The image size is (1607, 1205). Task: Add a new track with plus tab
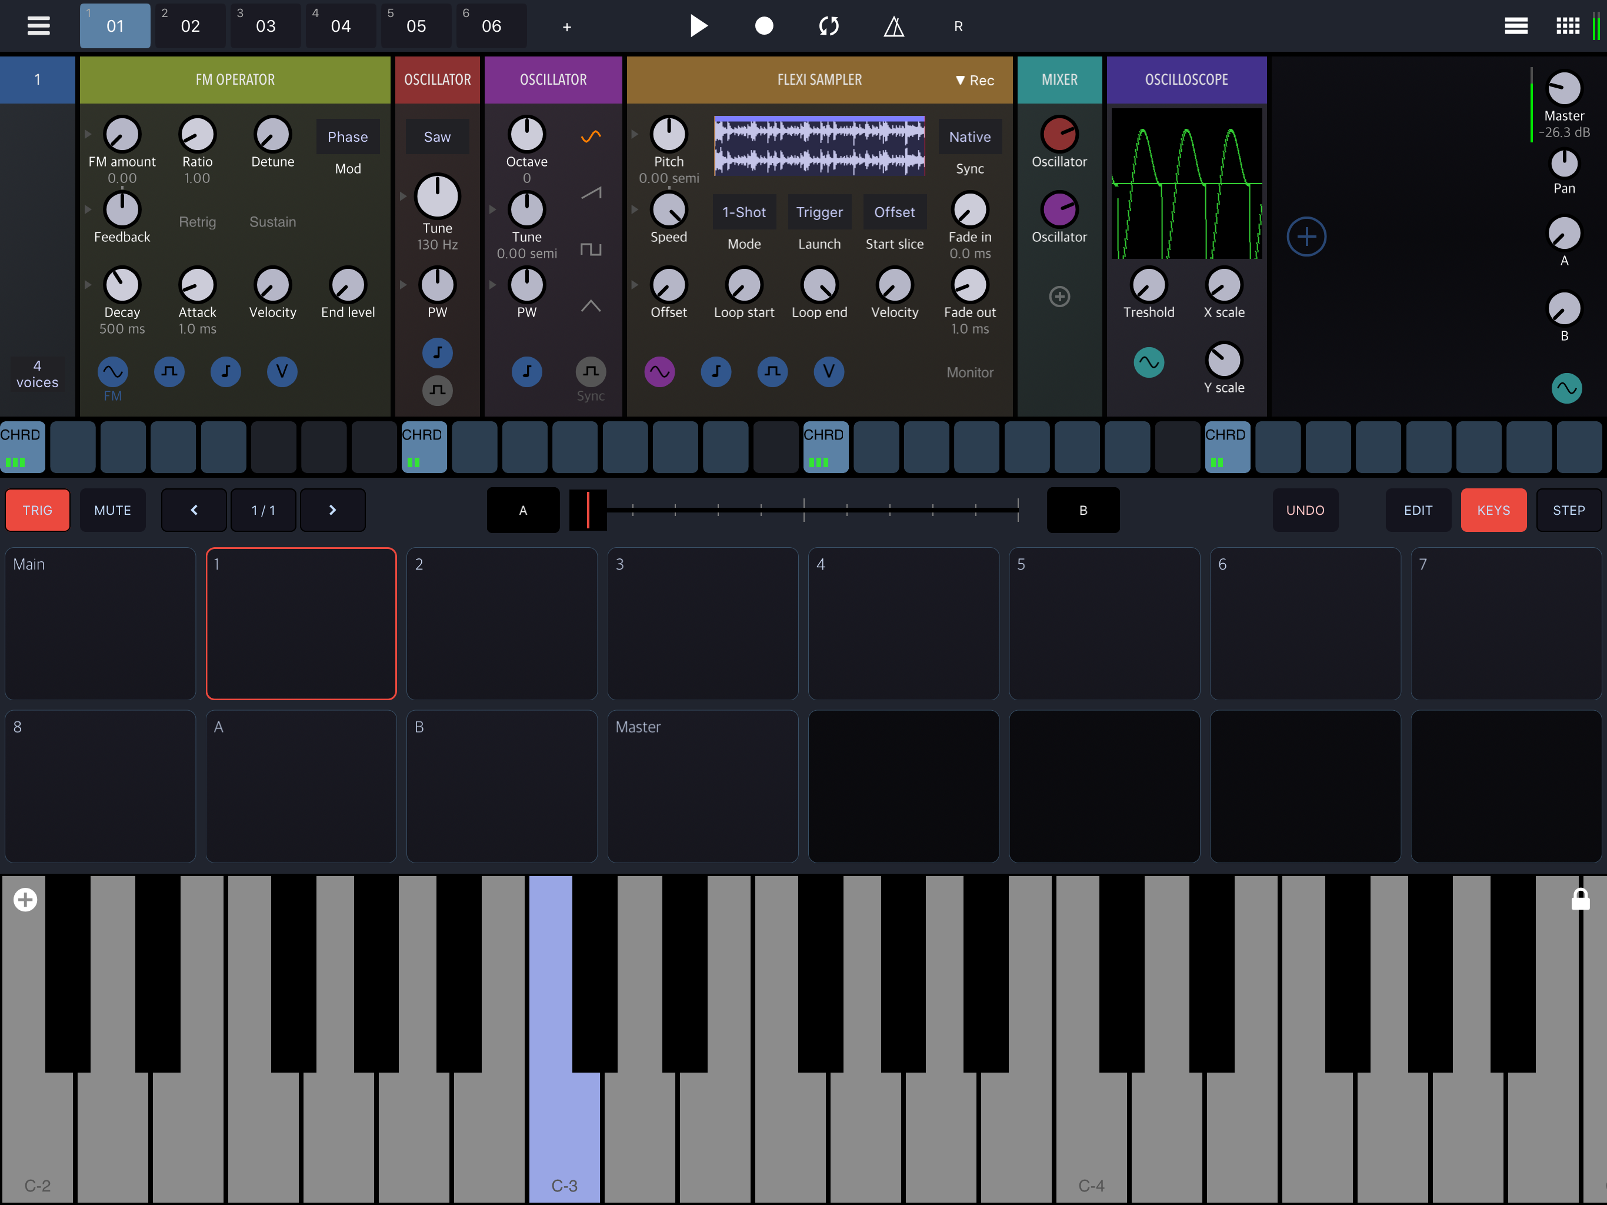tap(566, 27)
